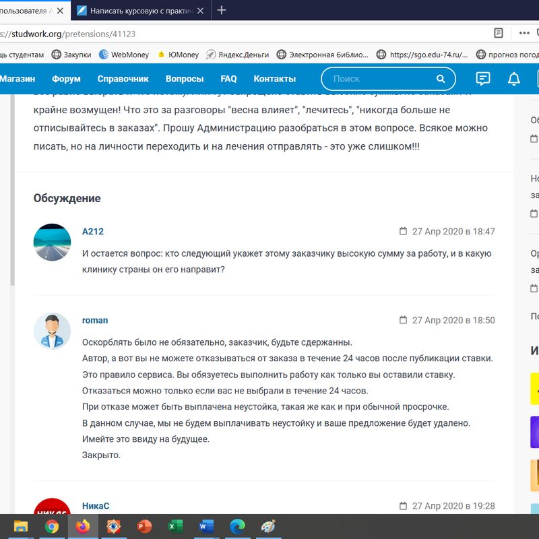
Task: Open Microsoft Word from the taskbar
Action: tap(206, 526)
